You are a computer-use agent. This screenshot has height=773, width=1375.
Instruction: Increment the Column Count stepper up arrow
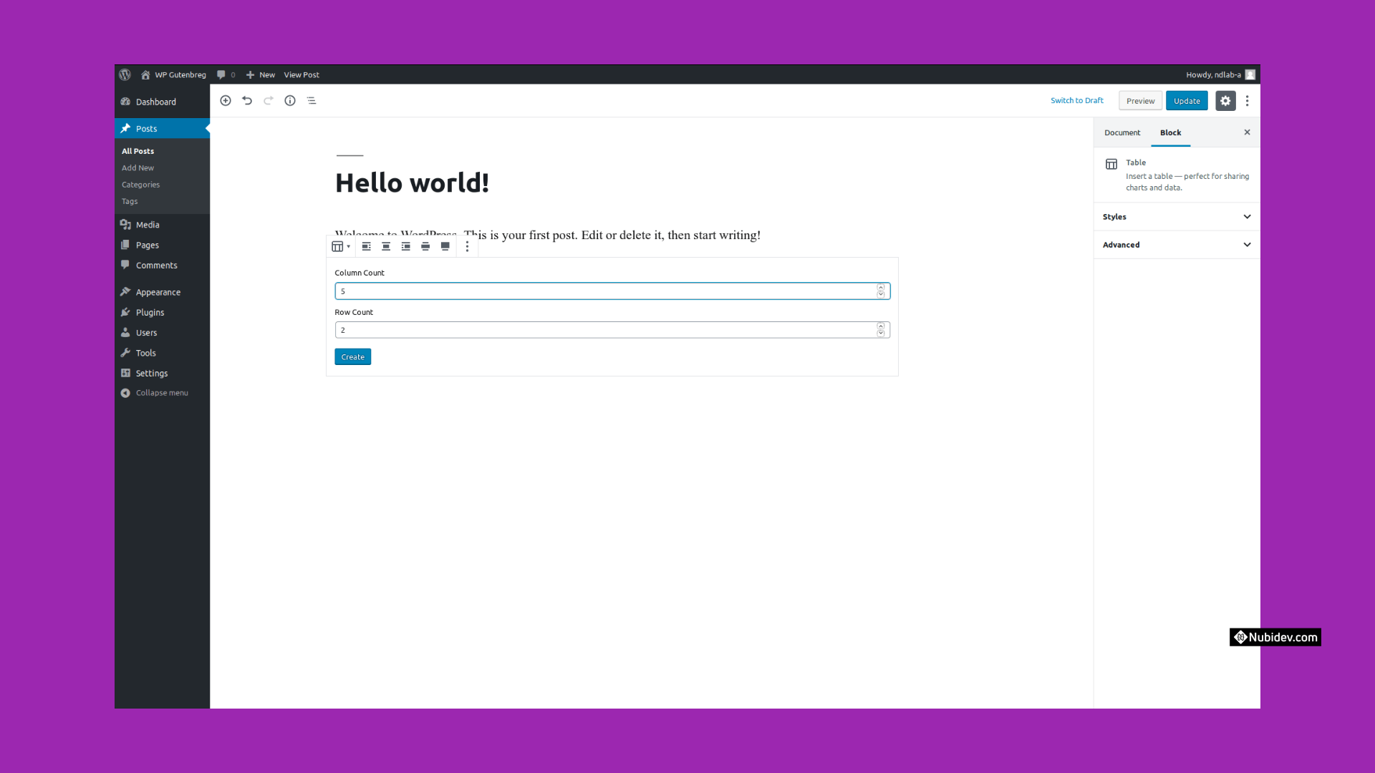pos(880,288)
